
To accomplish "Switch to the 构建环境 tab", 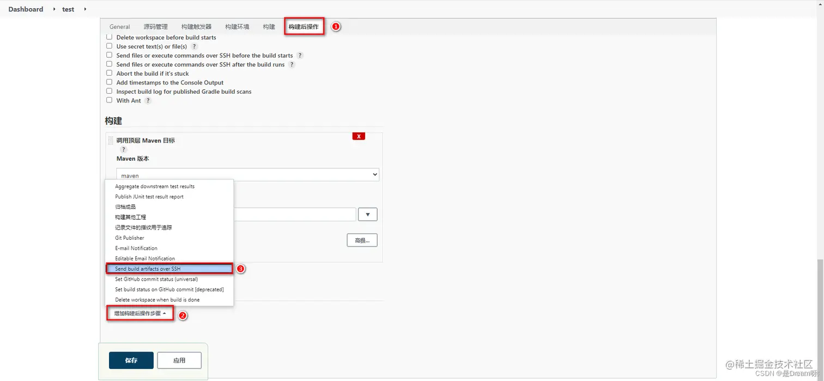I will tap(237, 27).
